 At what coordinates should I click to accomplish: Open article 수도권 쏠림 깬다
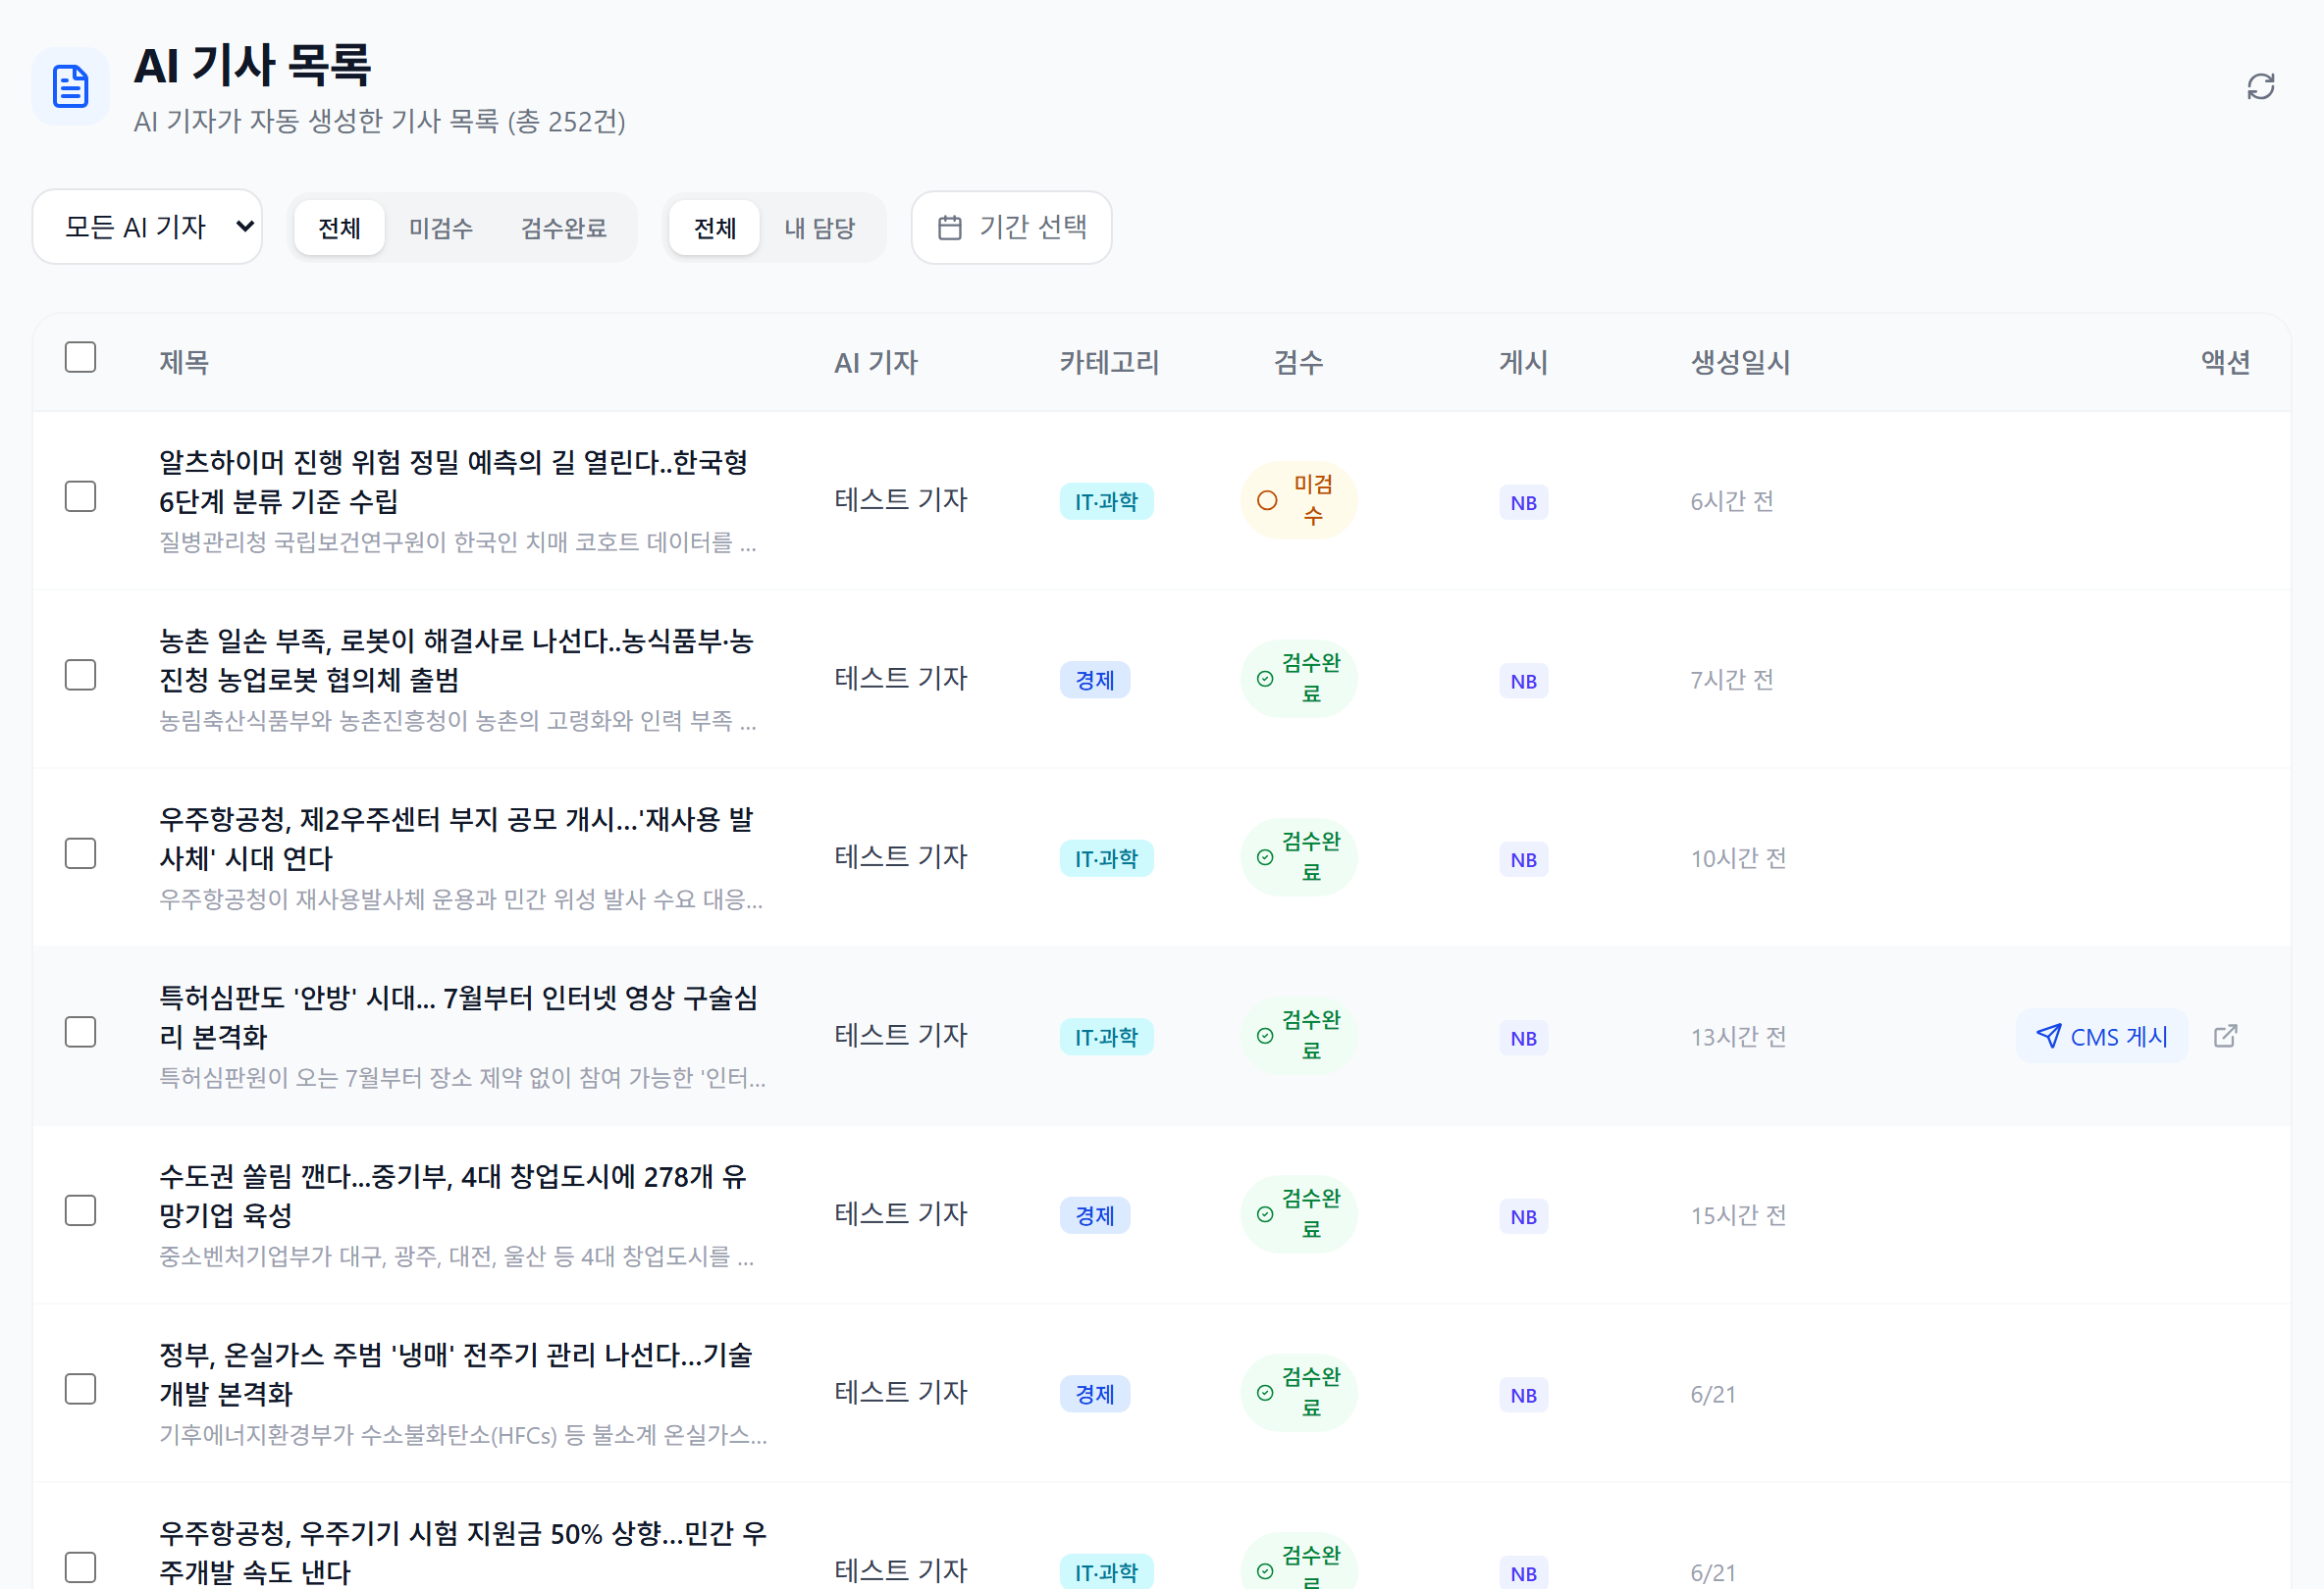click(453, 1196)
